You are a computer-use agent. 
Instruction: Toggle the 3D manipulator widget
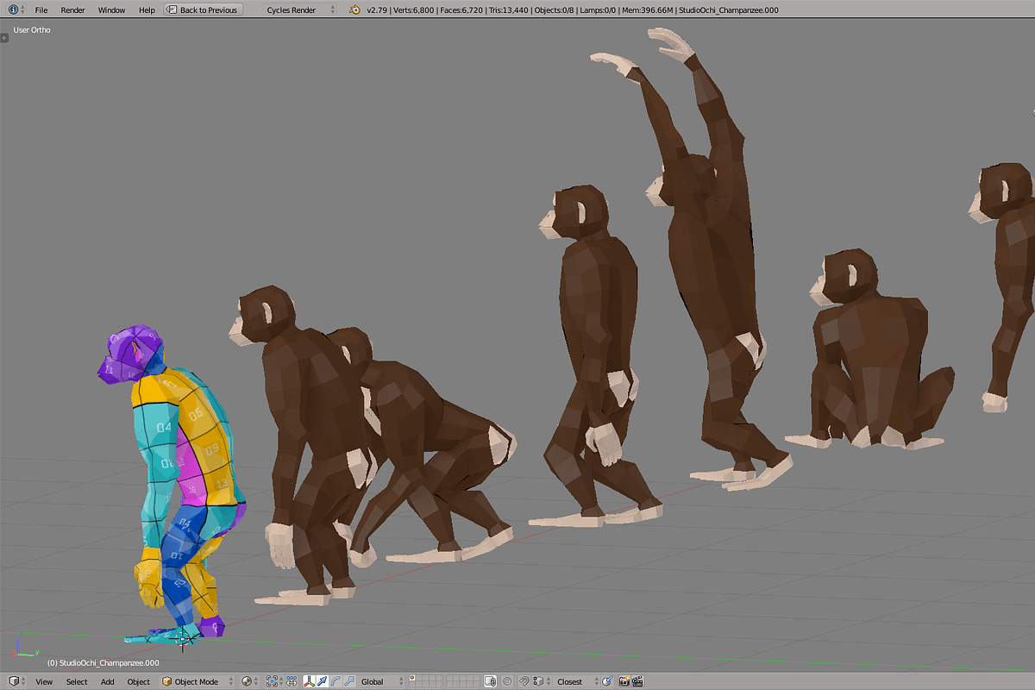coord(309,681)
